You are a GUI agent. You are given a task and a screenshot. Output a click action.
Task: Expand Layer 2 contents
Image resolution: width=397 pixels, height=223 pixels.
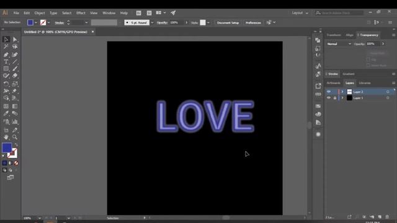pos(342,92)
